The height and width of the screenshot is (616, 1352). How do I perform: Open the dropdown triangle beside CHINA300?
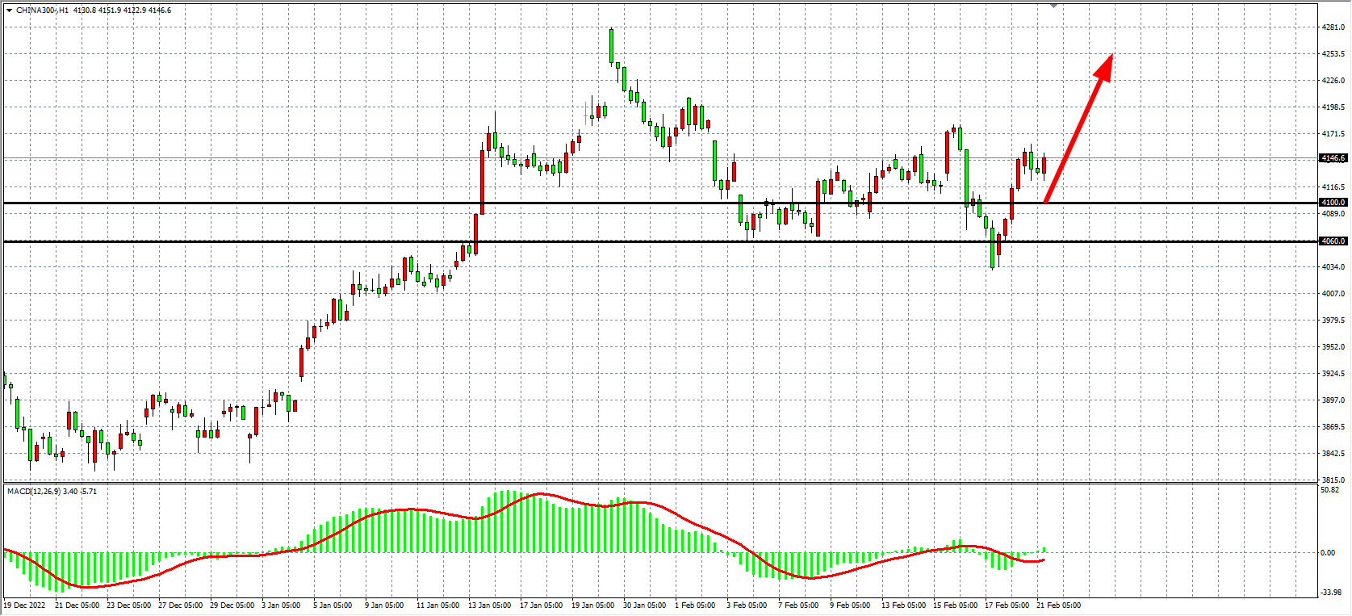(x=9, y=10)
